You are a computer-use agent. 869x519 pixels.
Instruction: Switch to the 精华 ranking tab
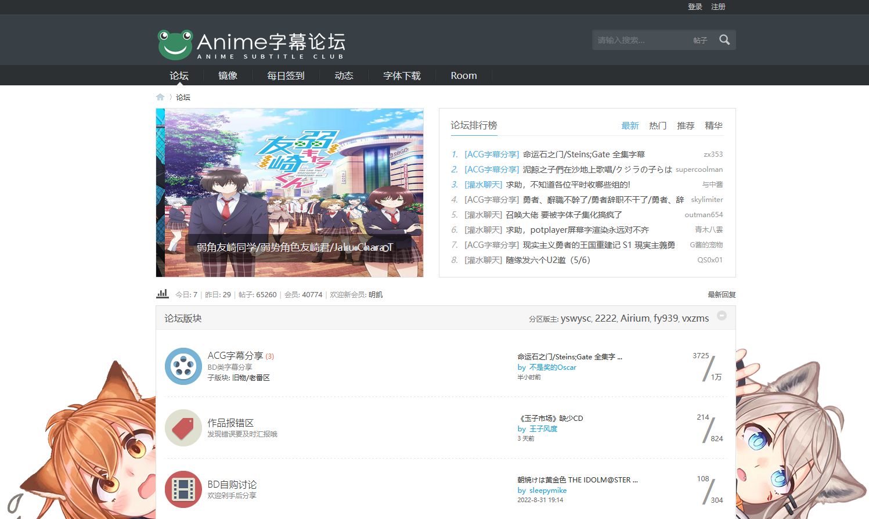713,125
